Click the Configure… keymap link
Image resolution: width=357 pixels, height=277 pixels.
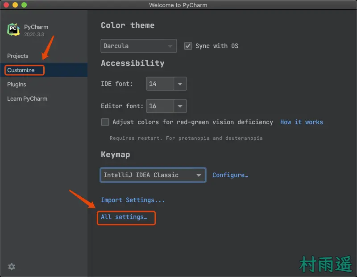pos(230,175)
